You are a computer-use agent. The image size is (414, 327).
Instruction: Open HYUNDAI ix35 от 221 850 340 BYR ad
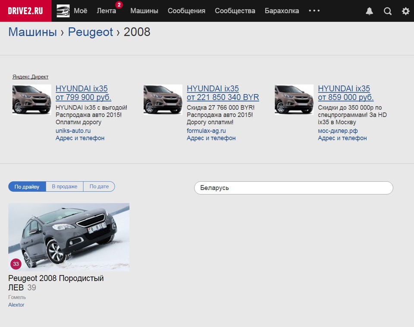point(223,93)
